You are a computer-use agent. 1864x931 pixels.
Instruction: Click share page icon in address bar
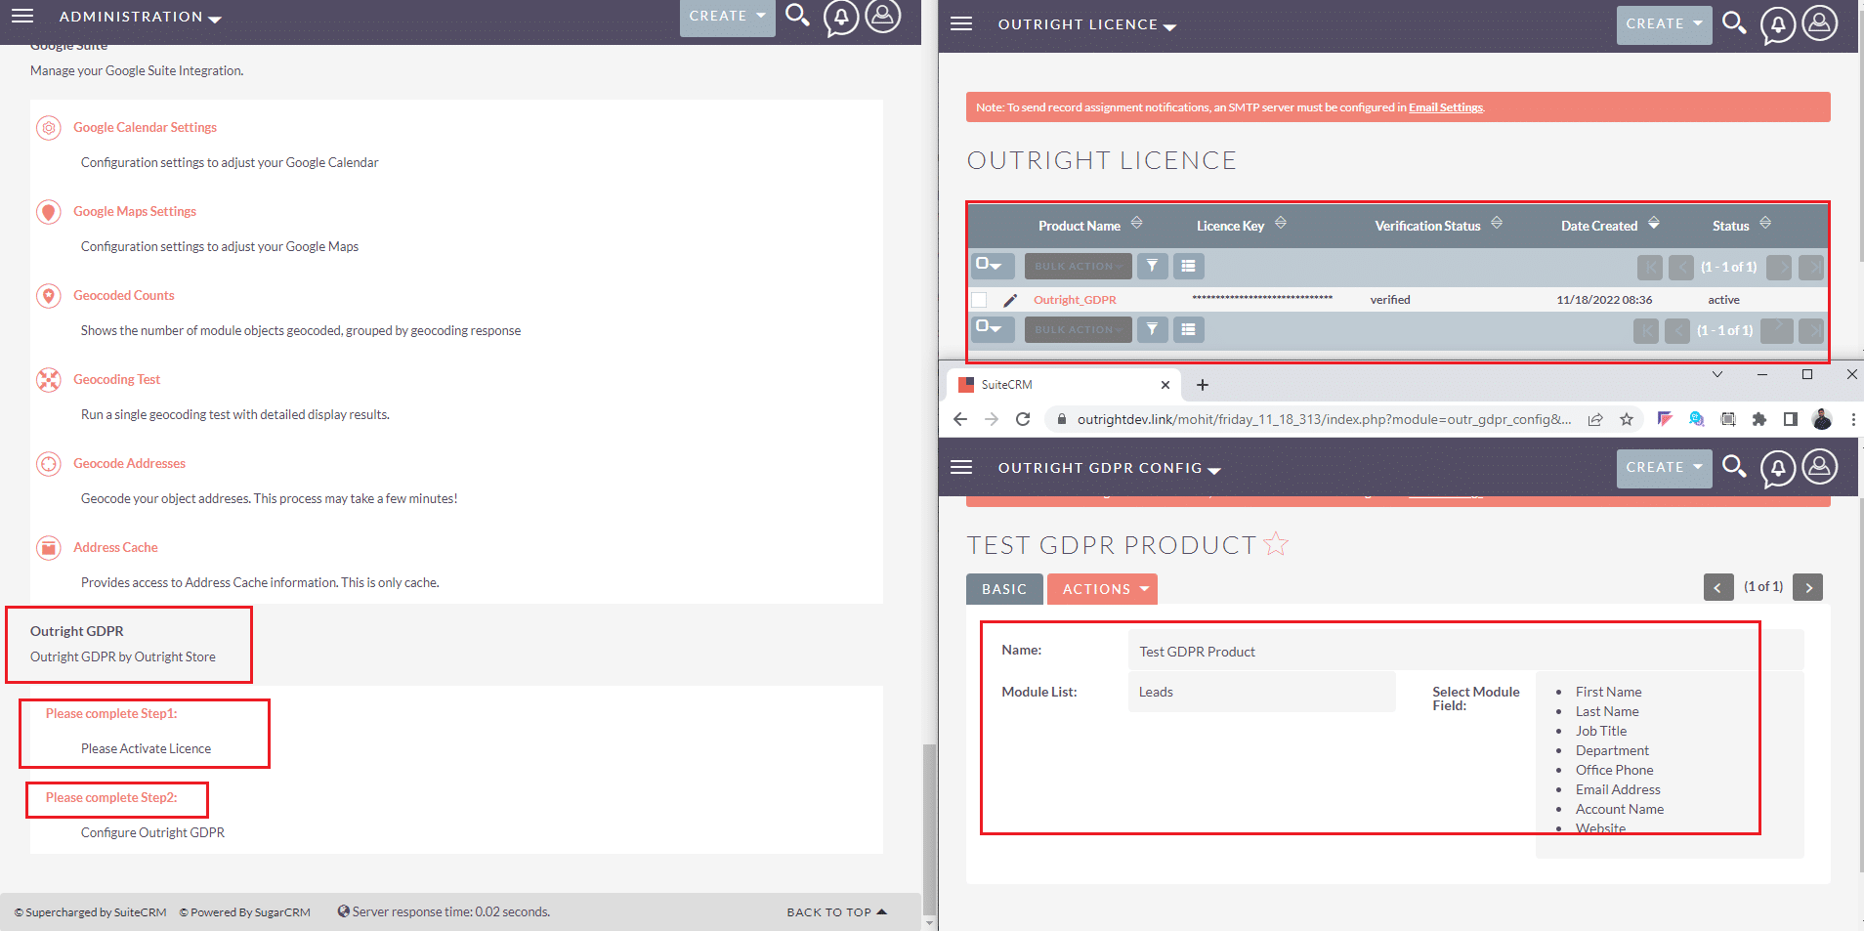click(x=1595, y=419)
